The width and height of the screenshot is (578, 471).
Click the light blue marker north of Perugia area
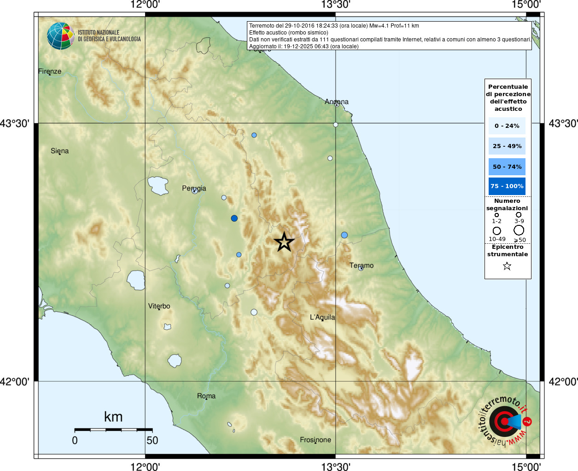coord(254,135)
